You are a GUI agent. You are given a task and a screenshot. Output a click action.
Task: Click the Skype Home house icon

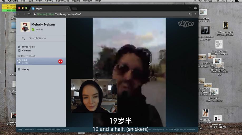pos(19,47)
